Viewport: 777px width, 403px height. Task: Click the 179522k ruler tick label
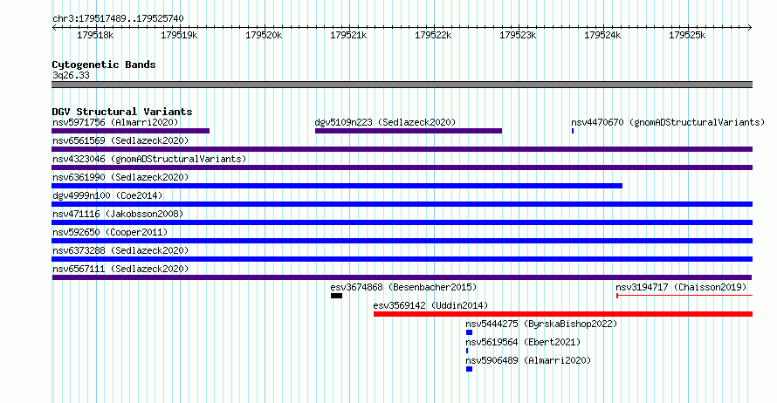433,35
